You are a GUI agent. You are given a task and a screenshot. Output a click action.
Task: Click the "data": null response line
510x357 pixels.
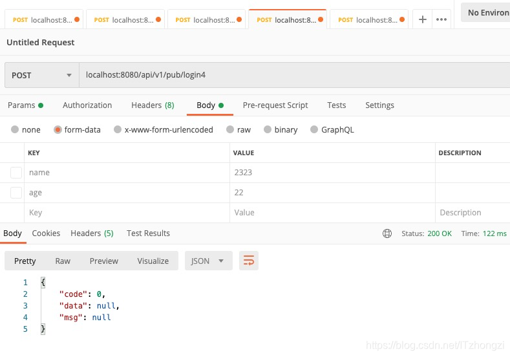89,305
